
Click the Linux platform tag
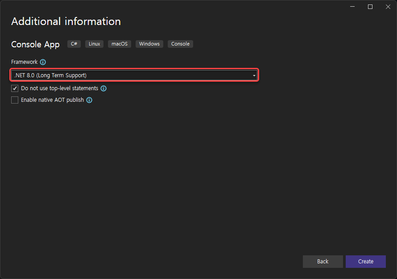click(95, 44)
